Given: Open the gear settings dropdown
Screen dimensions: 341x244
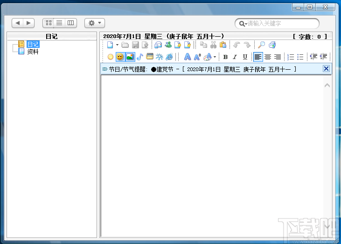Looking at the screenshot, I should [x=95, y=23].
